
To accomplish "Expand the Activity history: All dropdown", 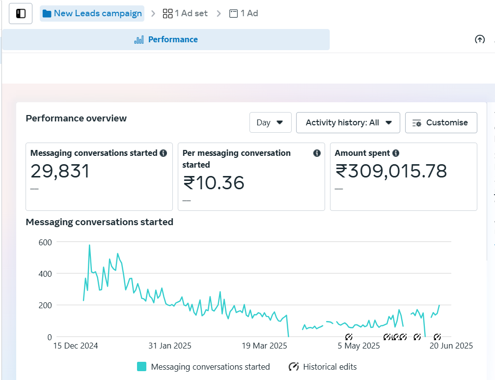I will point(348,122).
